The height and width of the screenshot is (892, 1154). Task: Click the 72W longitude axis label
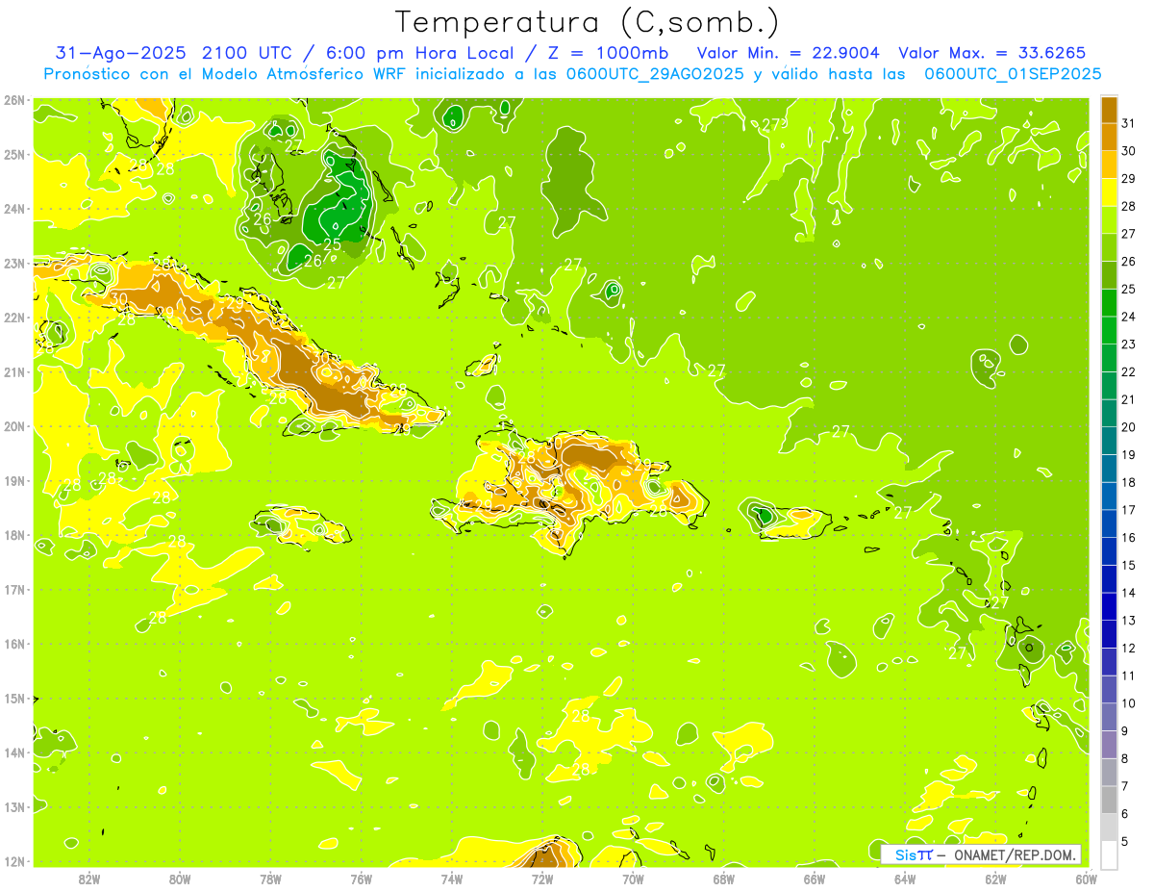point(542,879)
